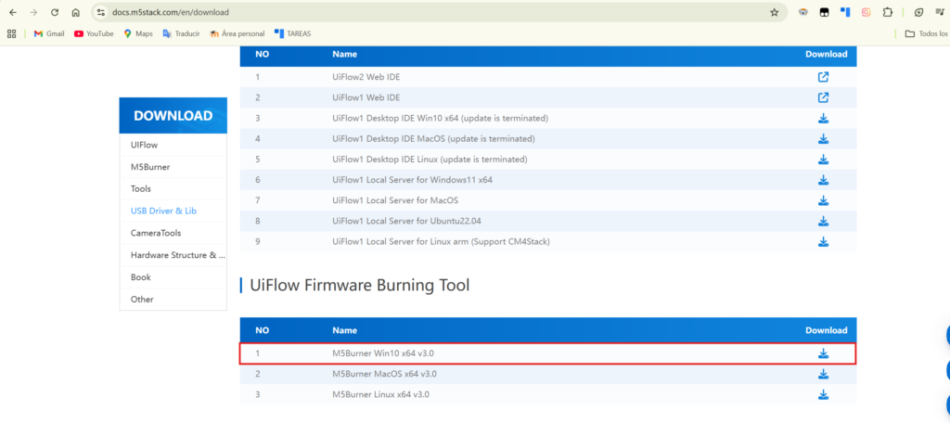This screenshot has width=950, height=423.
Task: Open the Gmail bookmark
Action: [48, 33]
